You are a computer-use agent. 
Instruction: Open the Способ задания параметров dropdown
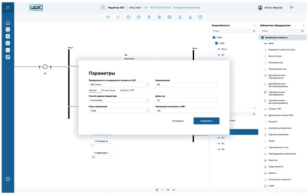[119, 100]
